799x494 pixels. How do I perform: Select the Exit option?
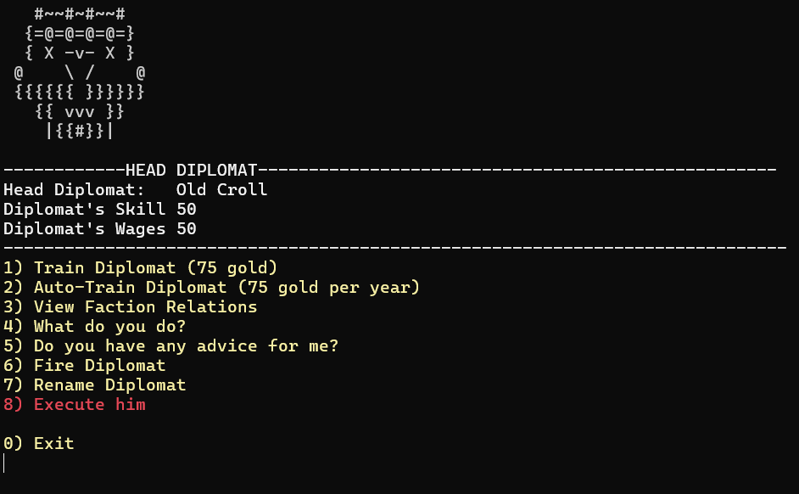click(x=39, y=444)
